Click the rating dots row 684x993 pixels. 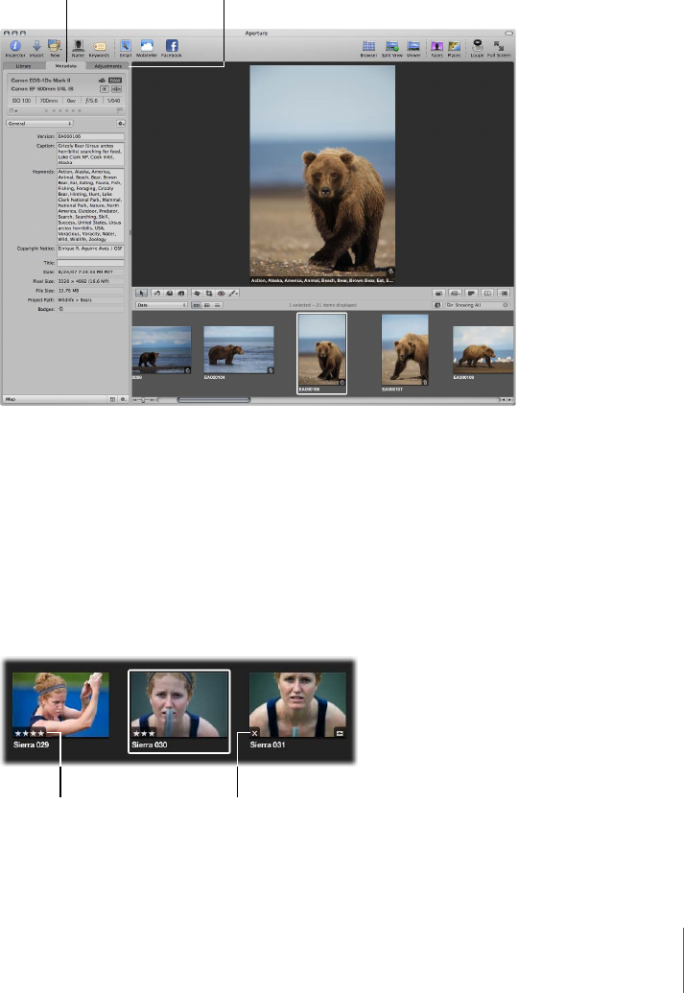coord(62,111)
